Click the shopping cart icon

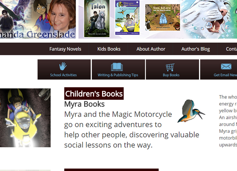click(170, 67)
